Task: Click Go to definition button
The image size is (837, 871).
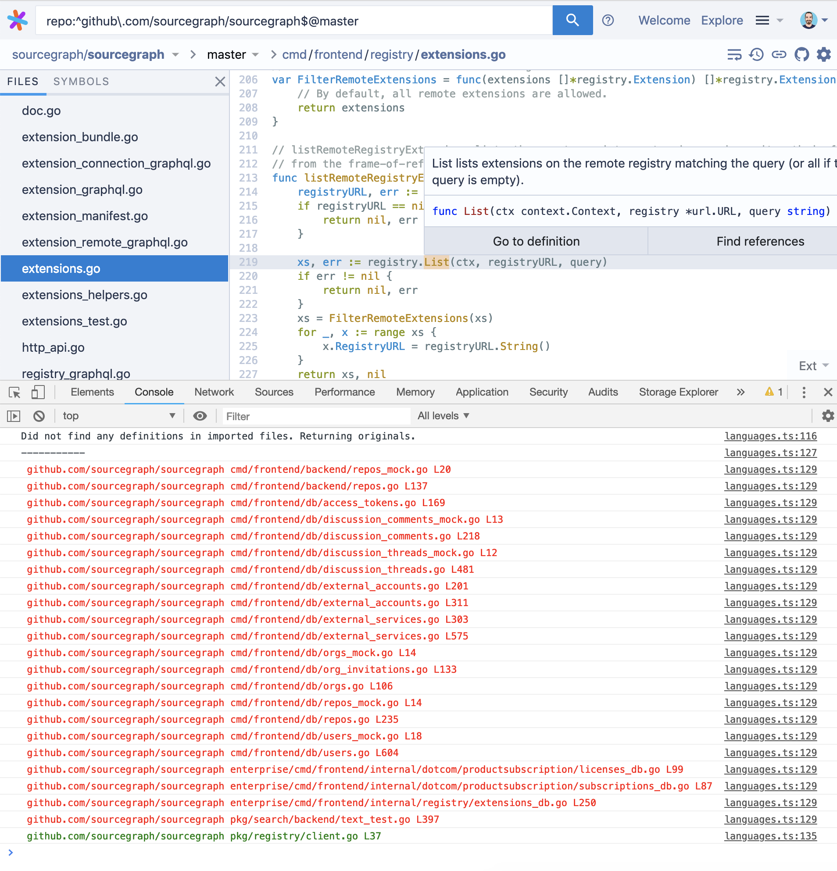Action: coord(537,242)
